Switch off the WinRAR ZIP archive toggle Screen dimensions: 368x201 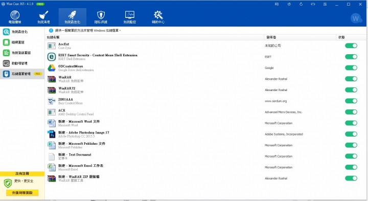coord(351,178)
